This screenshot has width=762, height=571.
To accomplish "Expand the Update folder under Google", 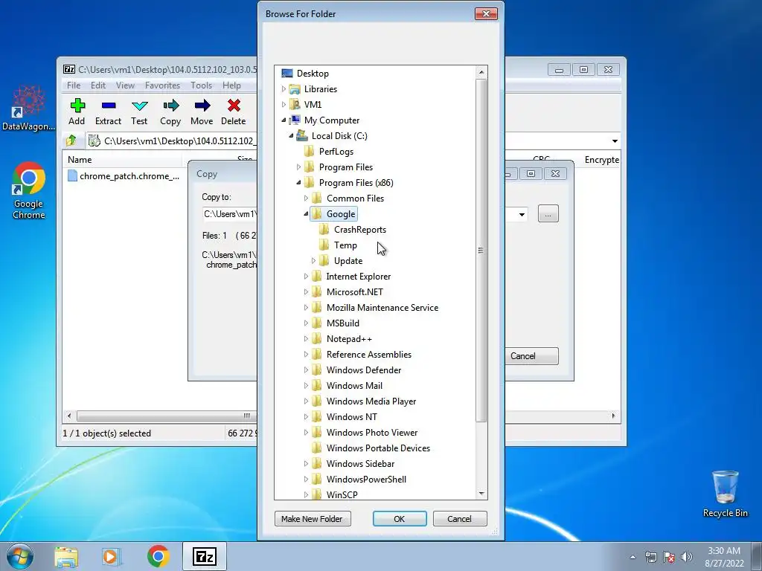I will 313,261.
